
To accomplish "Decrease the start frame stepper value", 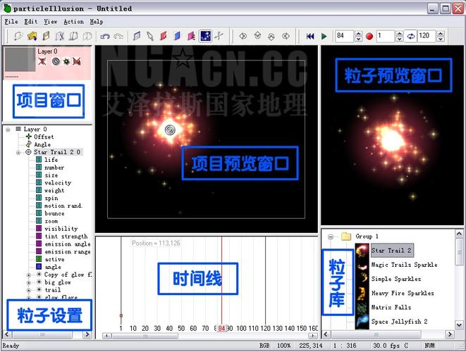I will click(400, 39).
